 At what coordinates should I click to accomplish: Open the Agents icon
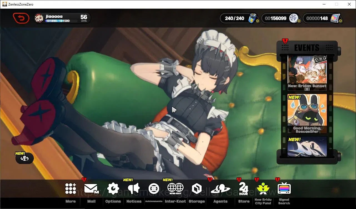click(220, 189)
